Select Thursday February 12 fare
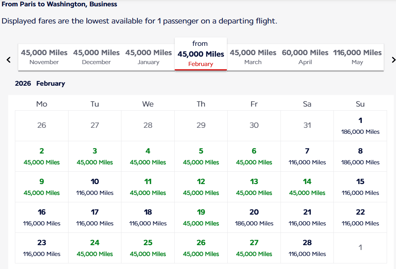 tap(201, 187)
